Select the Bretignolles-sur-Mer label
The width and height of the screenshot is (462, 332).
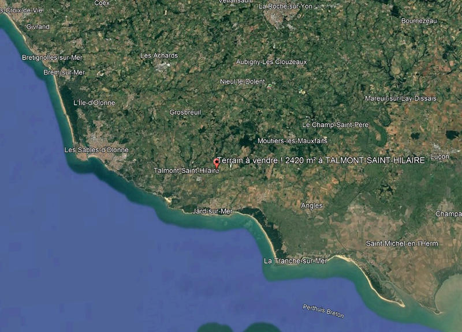[x=52, y=58]
